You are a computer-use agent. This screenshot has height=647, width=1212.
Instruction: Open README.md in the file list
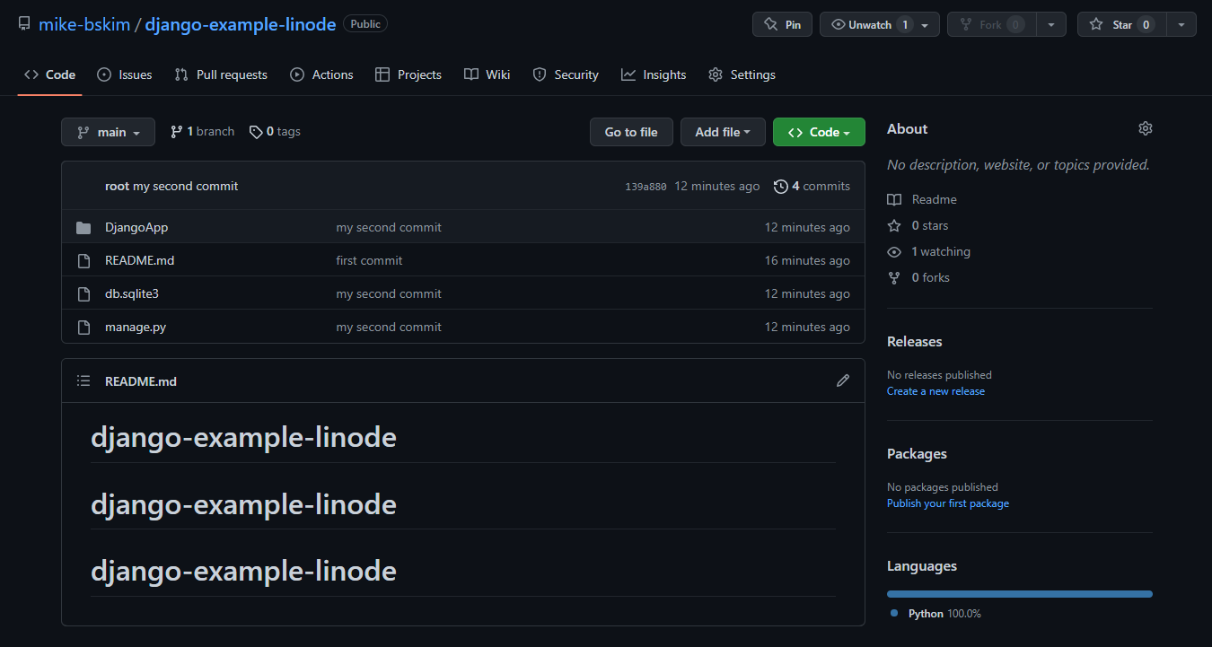pyautogui.click(x=139, y=260)
